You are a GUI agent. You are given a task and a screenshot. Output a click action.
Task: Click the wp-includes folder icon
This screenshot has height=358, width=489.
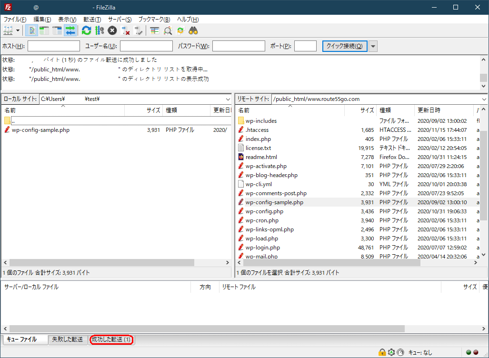(x=241, y=121)
